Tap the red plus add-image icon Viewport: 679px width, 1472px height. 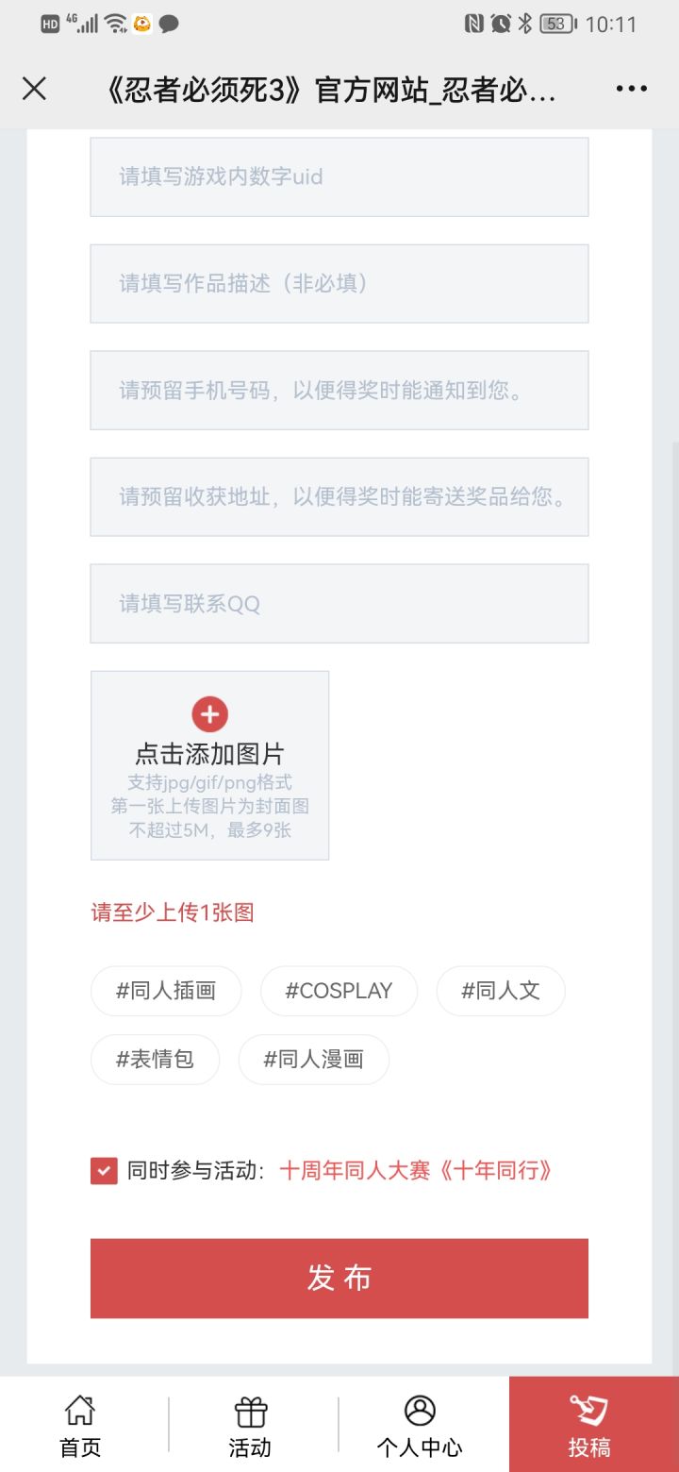pos(209,714)
